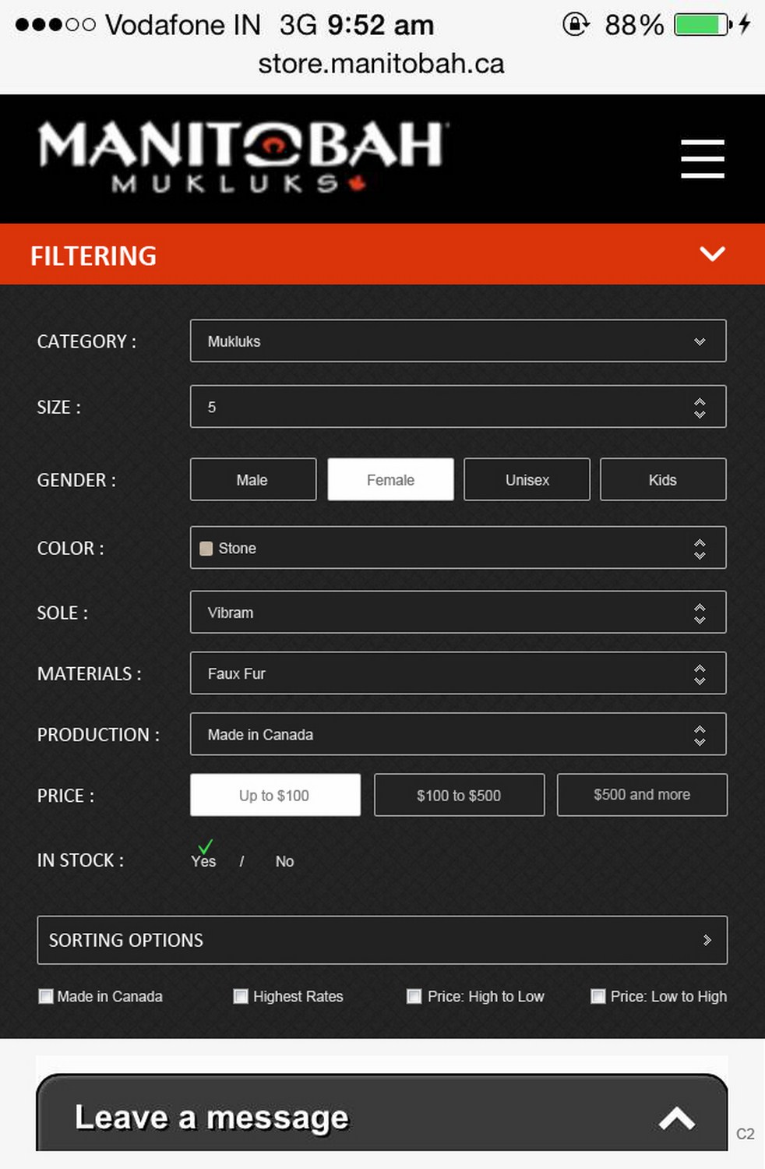Open the Category dropdown showing Mukluks
This screenshot has width=765, height=1169.
(458, 341)
